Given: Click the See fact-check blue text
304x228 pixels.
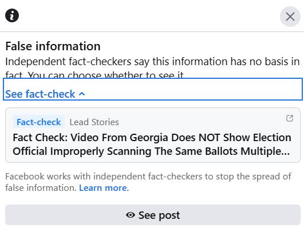Looking at the screenshot, I should (x=40, y=94).
